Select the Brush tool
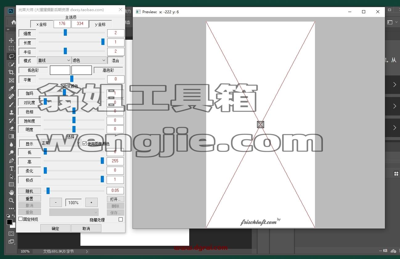Image resolution: width=400 pixels, height=259 pixels. click(x=11, y=104)
